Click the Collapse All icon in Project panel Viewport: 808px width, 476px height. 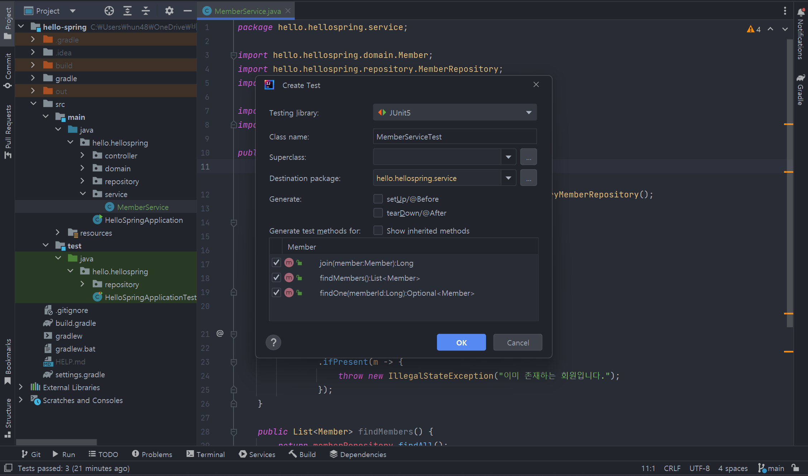point(146,11)
